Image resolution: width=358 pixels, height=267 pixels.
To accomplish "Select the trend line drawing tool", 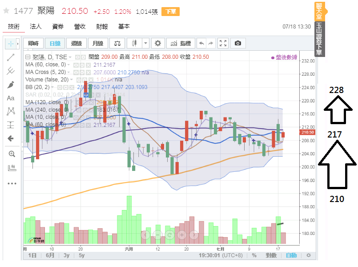I will point(11,57).
